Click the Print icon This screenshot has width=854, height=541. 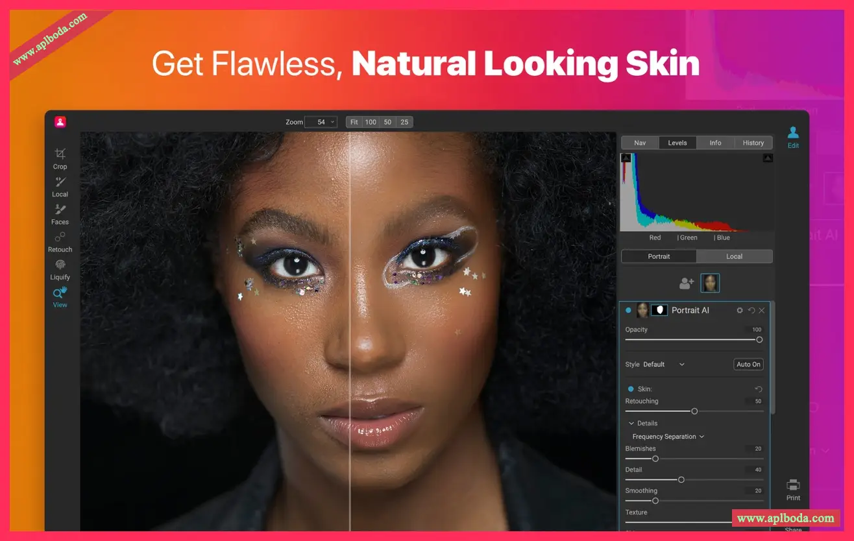pyautogui.click(x=793, y=488)
